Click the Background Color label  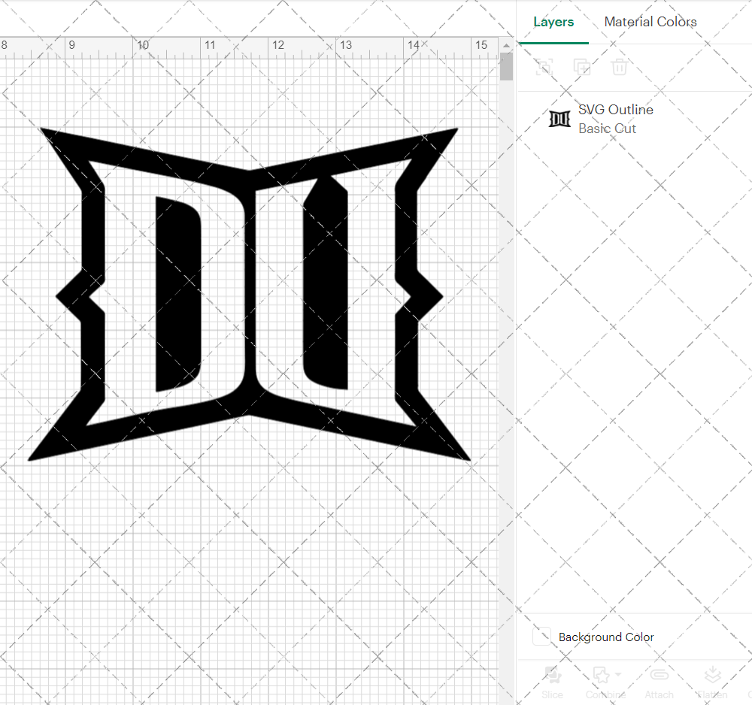pos(606,637)
